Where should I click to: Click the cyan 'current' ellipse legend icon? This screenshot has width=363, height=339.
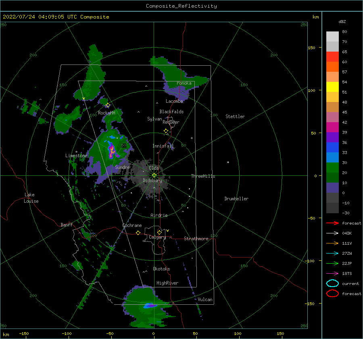coord(332,283)
